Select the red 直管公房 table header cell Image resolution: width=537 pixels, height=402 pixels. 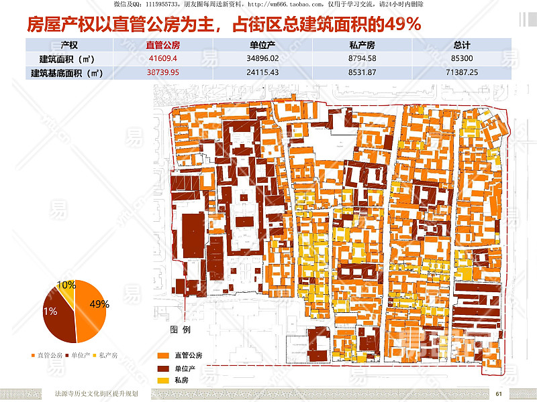[x=163, y=45]
